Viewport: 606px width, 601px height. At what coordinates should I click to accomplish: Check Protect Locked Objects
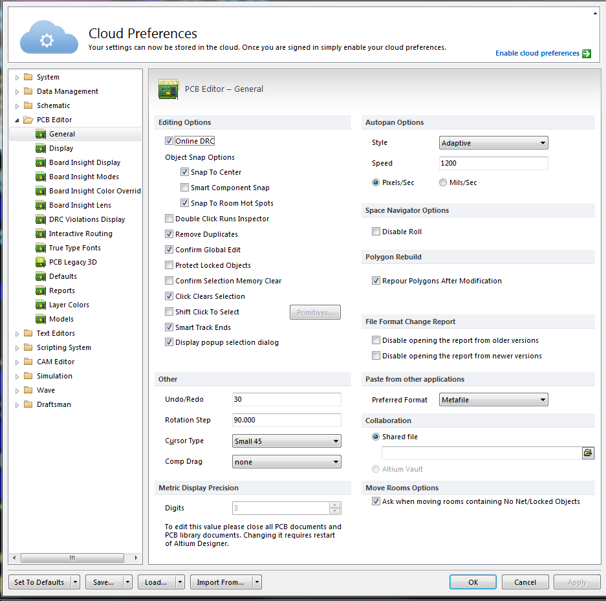pyautogui.click(x=169, y=265)
